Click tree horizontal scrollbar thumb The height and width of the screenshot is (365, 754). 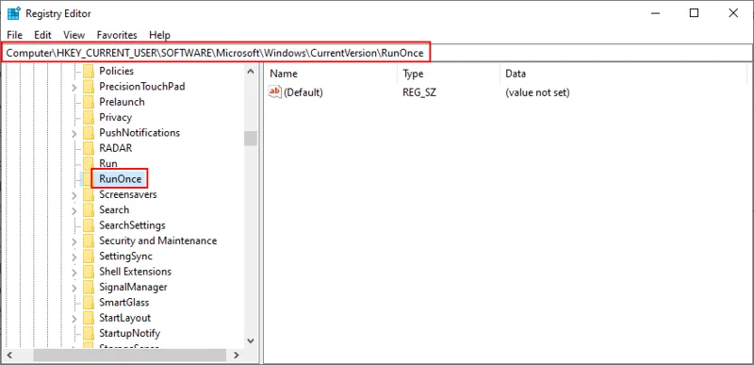pos(129,356)
